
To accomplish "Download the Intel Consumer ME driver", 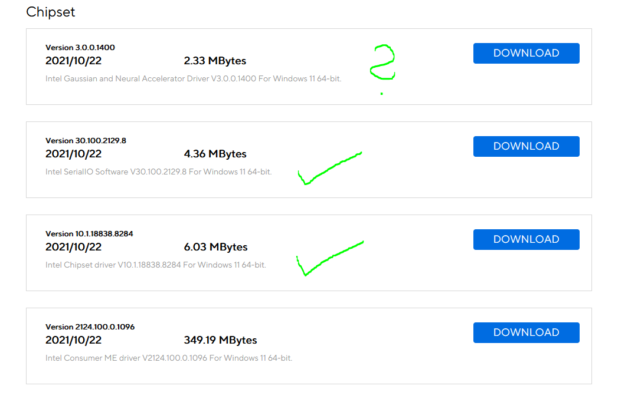I will [526, 332].
